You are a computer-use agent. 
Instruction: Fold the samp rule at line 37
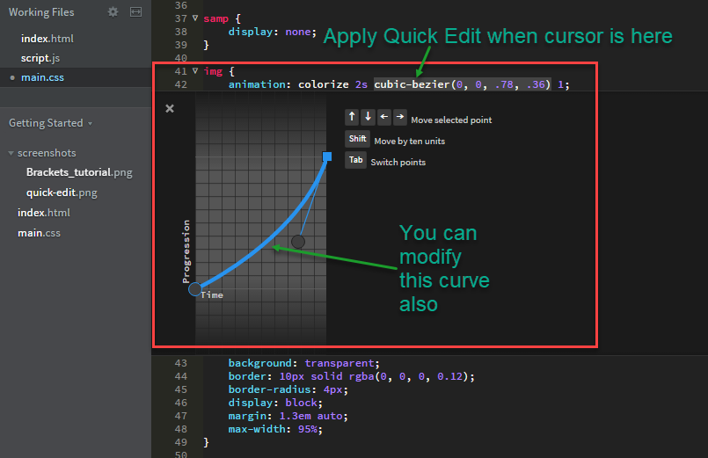tap(195, 18)
